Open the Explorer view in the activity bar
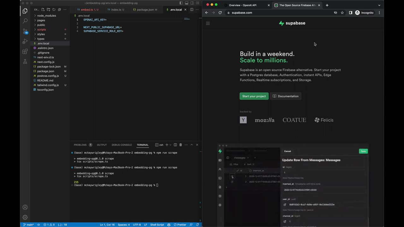 (x=25, y=11)
